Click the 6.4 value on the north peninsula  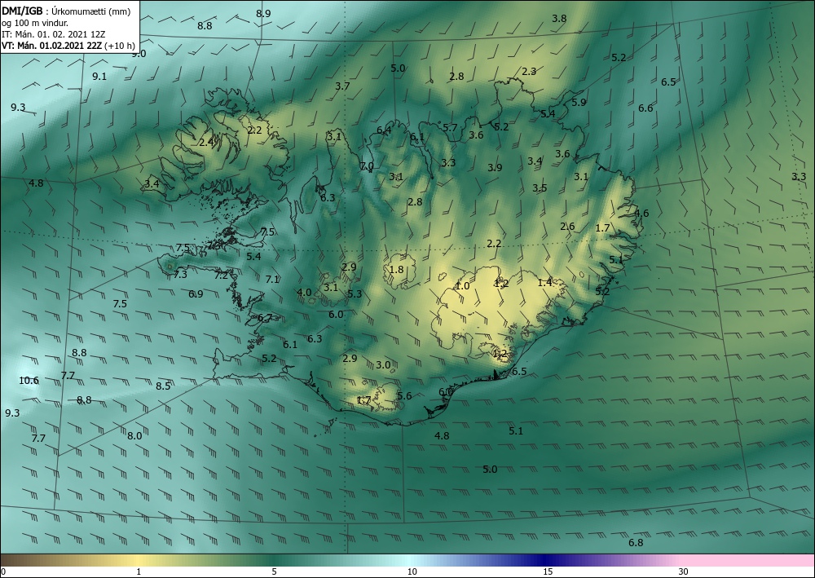coord(384,130)
